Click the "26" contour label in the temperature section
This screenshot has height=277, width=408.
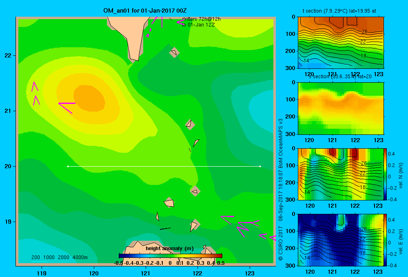(364, 32)
